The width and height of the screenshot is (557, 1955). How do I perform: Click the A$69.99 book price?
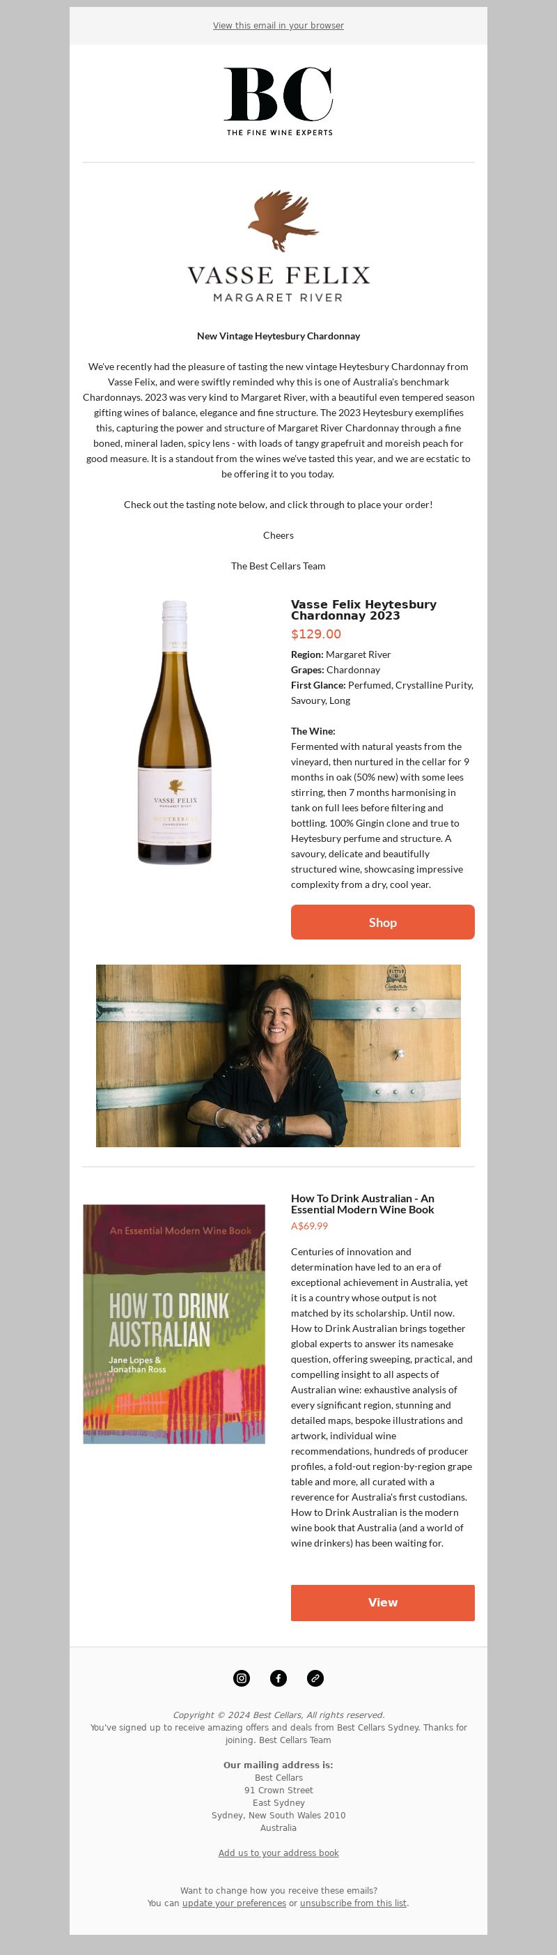point(309,1226)
